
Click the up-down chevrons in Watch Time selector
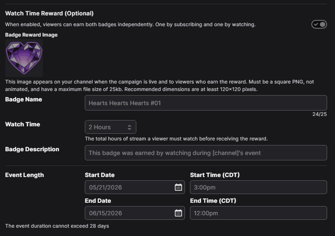tap(130, 127)
